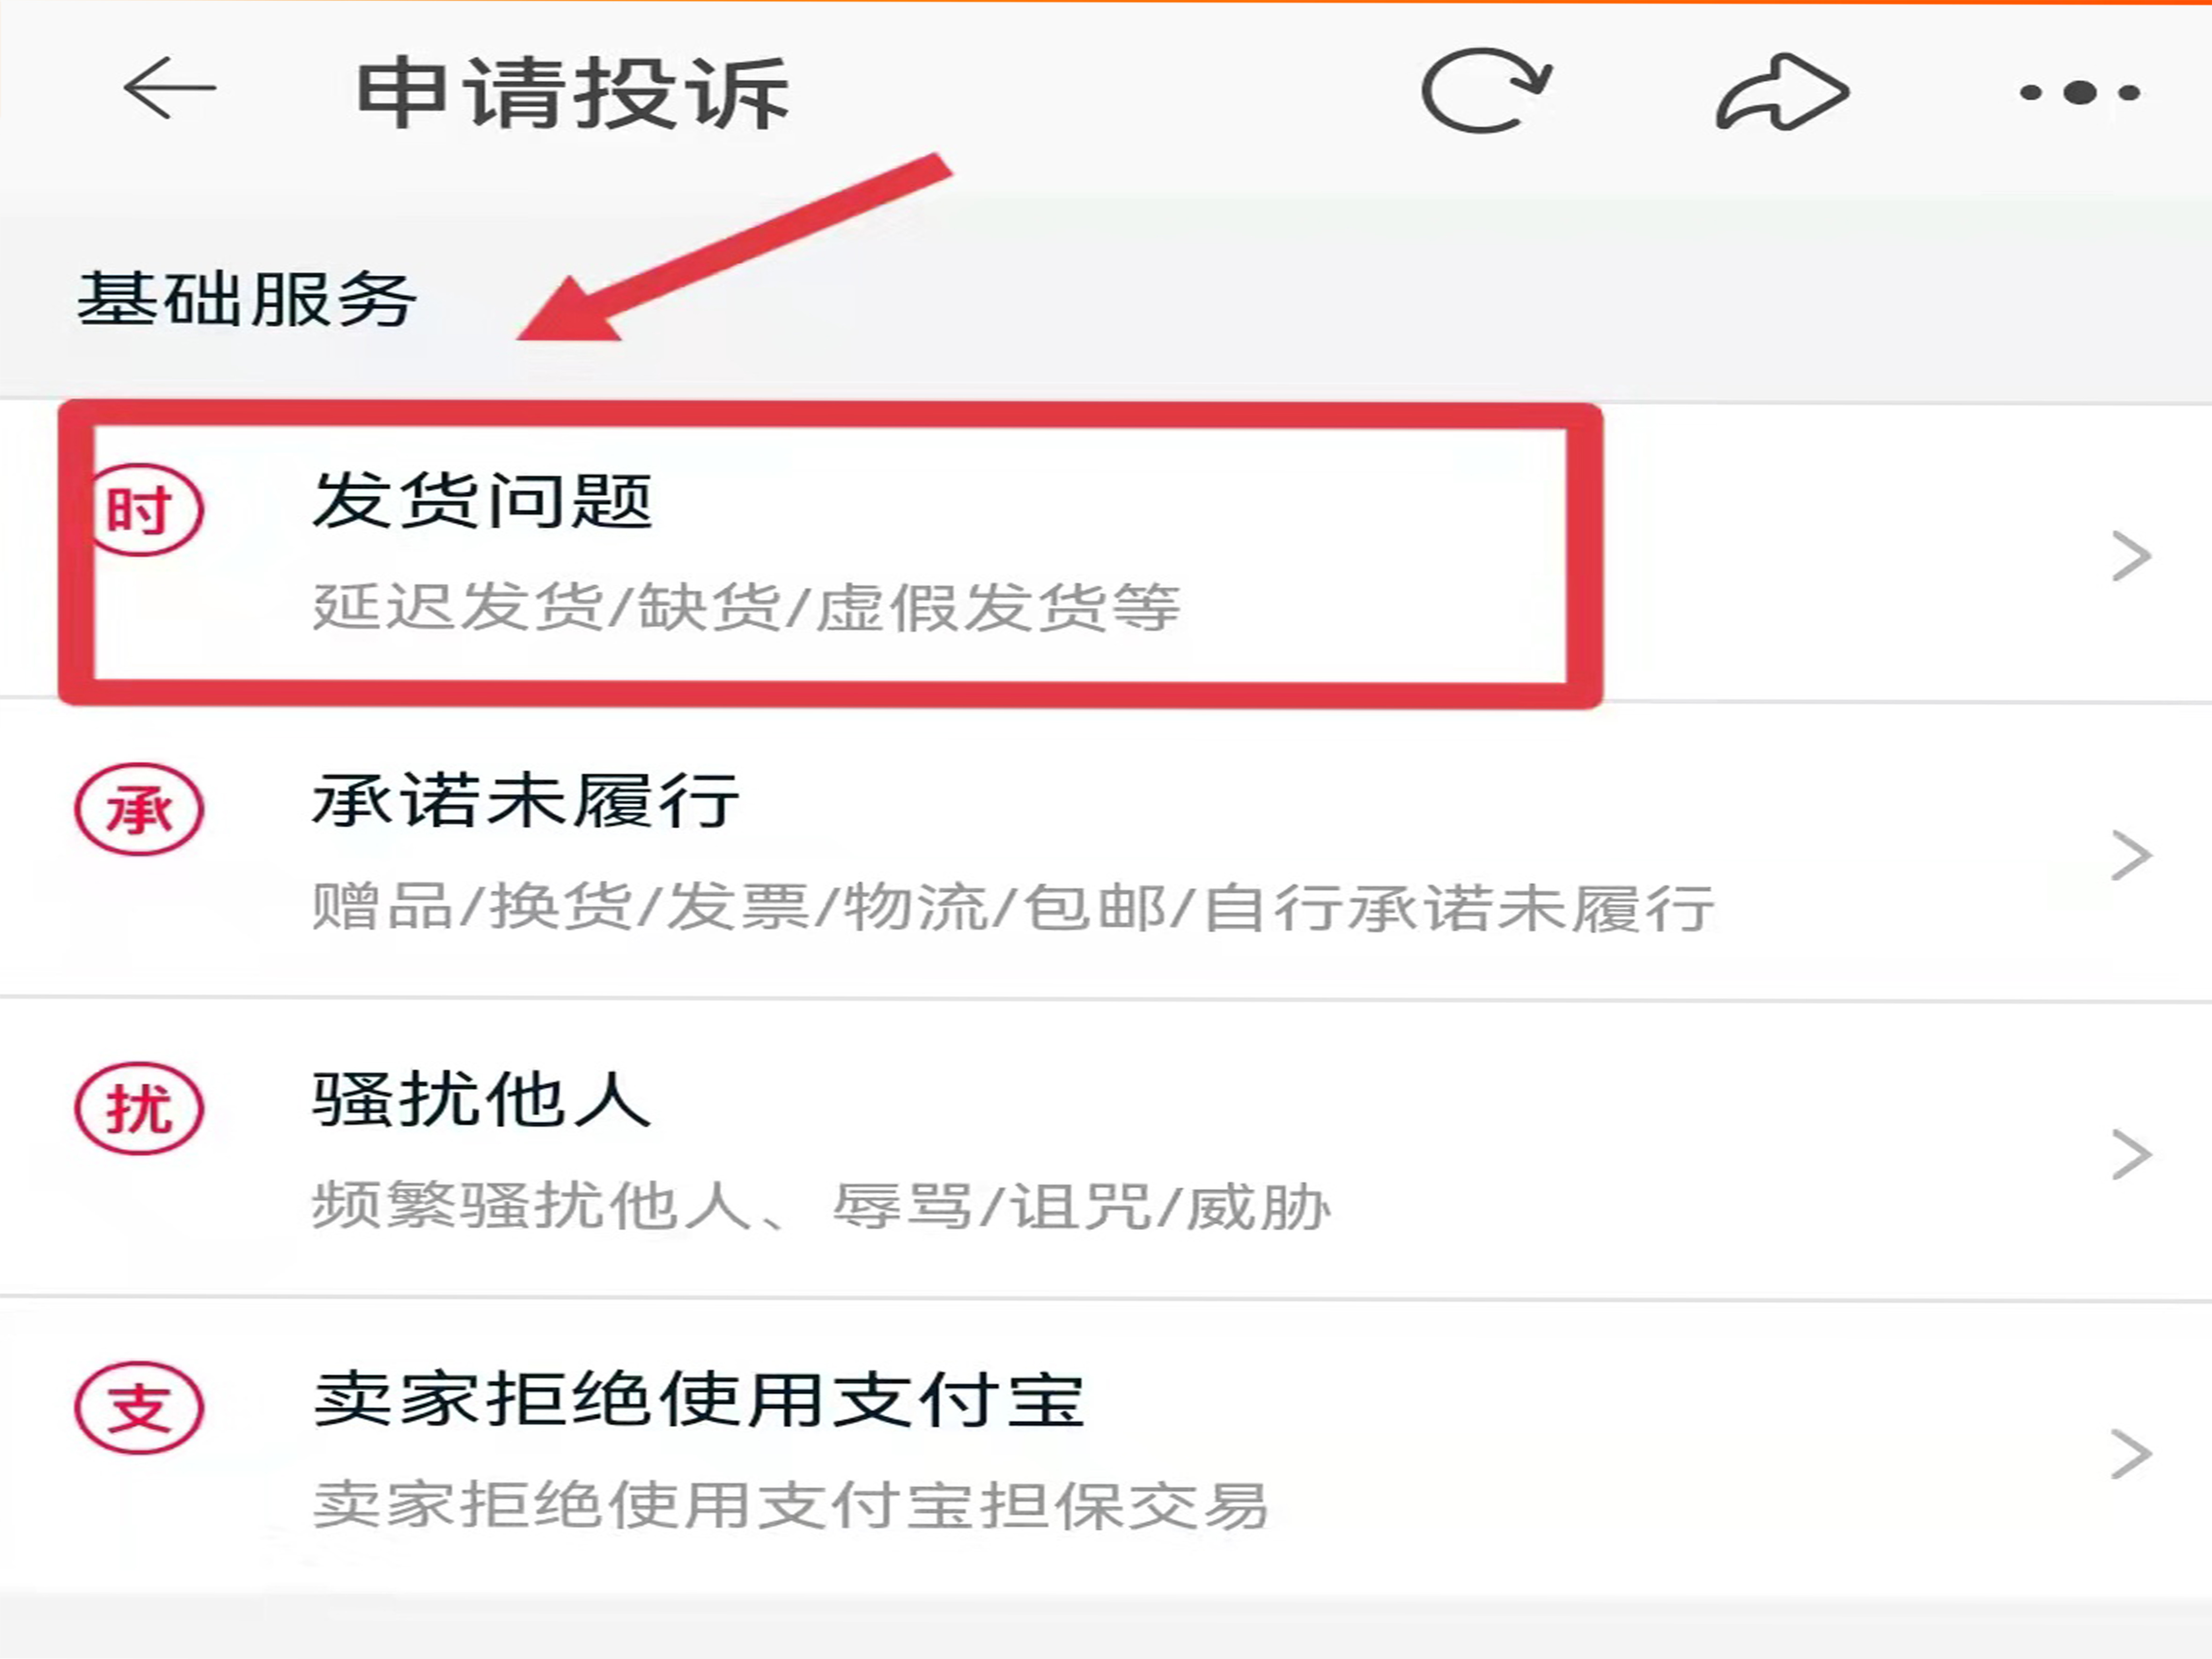Click 卖家拒绝使用支付宝担保交易 description text
This screenshot has height=1659, width=2212.
click(x=791, y=1505)
